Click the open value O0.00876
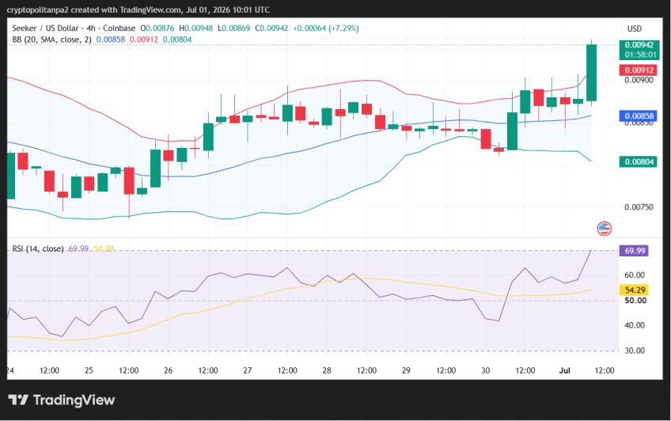Viewport: 671px width, 421px height. click(x=157, y=28)
